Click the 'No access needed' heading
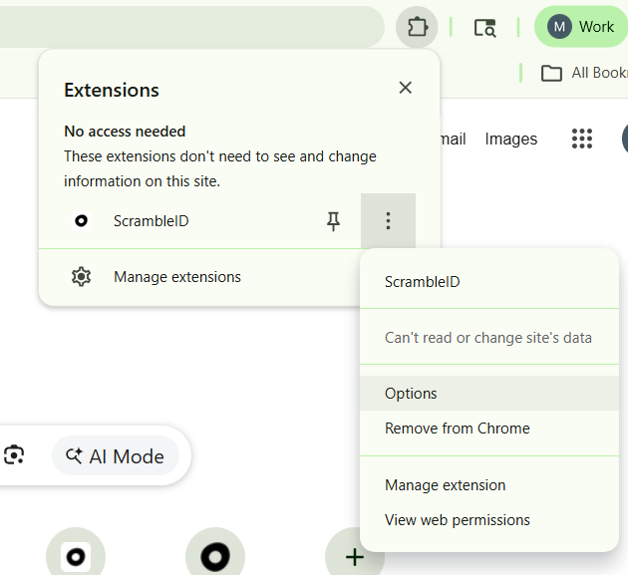The height and width of the screenshot is (575, 628). pyautogui.click(x=125, y=132)
